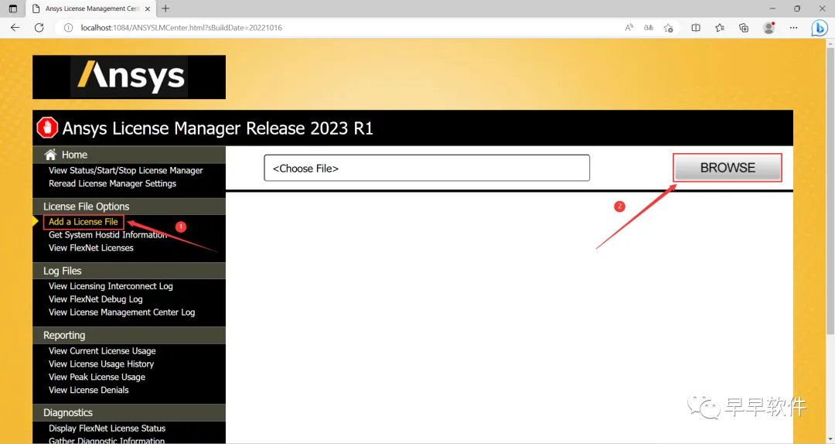Open the Favorites list icon

pos(720,28)
